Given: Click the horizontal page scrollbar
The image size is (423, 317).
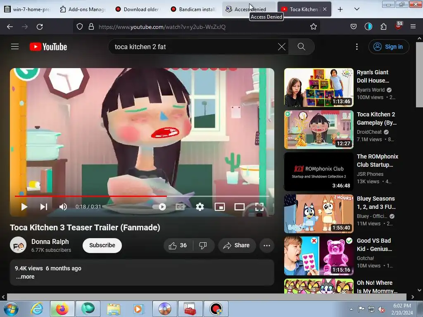Looking at the screenshot, I should coord(207,297).
